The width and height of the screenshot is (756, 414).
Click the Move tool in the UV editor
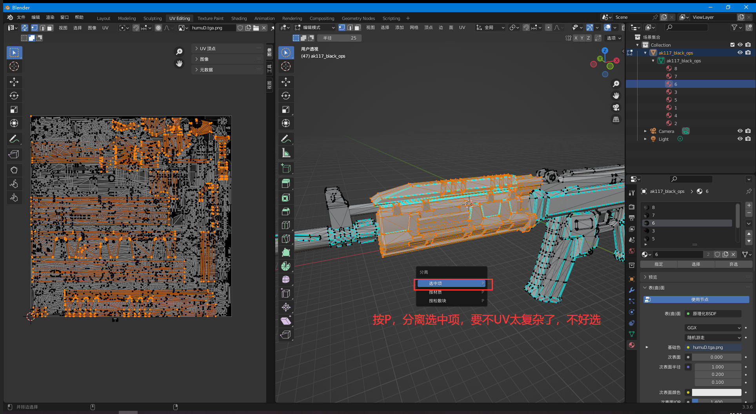[x=14, y=82]
